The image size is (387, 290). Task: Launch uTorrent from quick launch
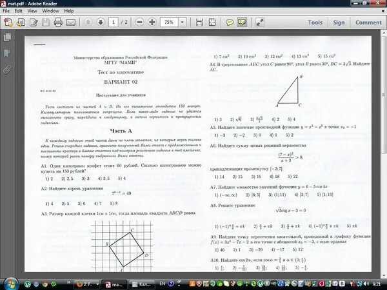tap(27, 284)
